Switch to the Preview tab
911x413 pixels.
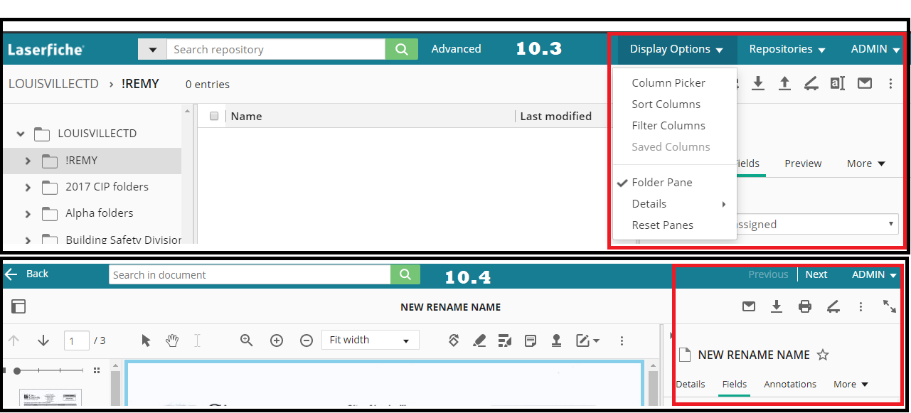(803, 163)
